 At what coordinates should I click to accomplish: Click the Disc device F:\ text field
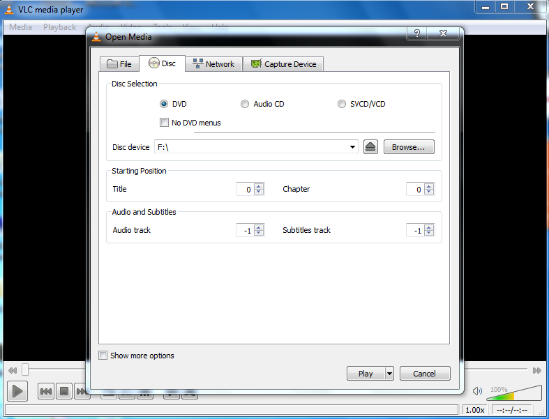coord(251,147)
